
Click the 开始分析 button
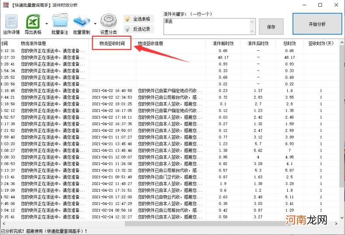tap(317, 24)
